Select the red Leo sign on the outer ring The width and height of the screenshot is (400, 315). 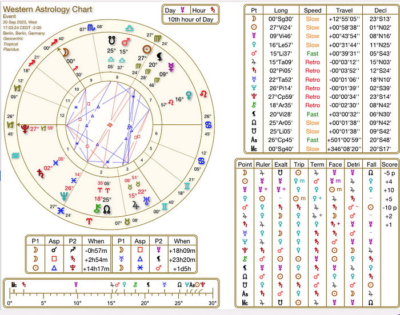tap(203, 94)
